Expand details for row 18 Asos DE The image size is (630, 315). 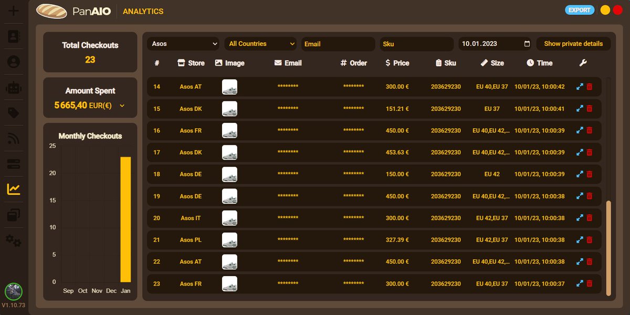pyautogui.click(x=580, y=174)
